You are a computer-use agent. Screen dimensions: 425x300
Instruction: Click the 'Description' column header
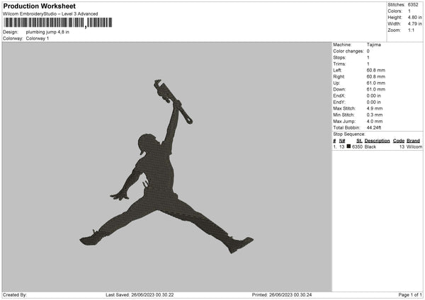[377, 141]
